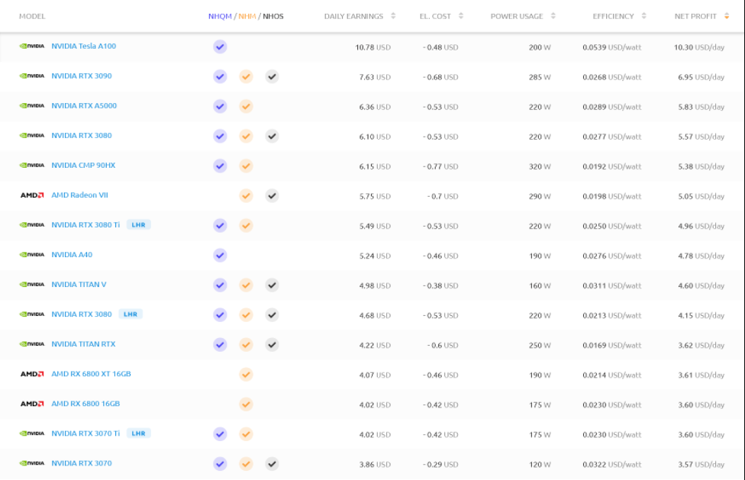
Task: Click NVIDIA logo beside CMP 90HX
Action: tap(32, 166)
